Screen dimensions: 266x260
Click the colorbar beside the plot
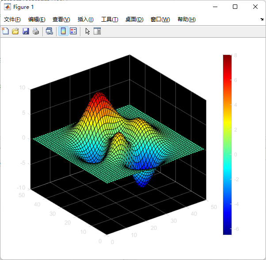(x=227, y=145)
